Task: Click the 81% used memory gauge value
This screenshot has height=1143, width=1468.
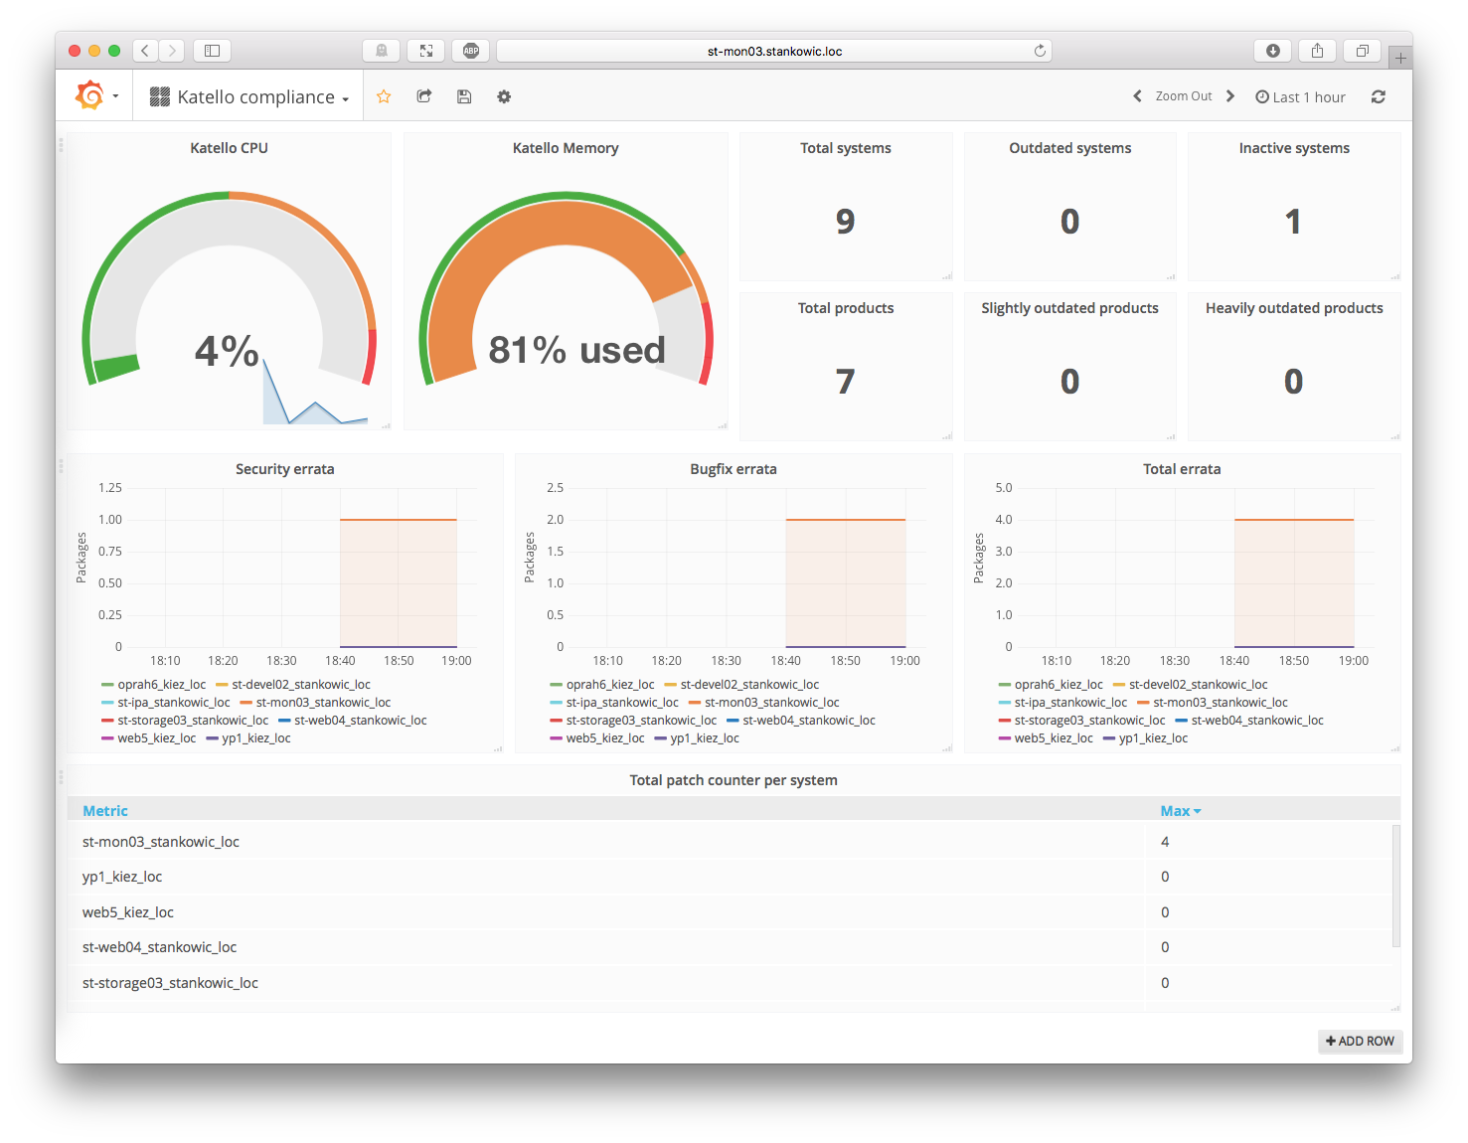Action: click(x=576, y=350)
